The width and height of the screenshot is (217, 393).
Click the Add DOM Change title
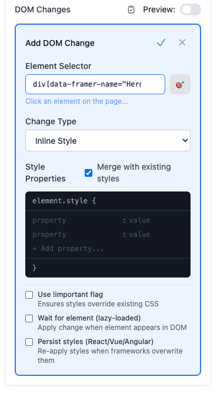point(60,43)
